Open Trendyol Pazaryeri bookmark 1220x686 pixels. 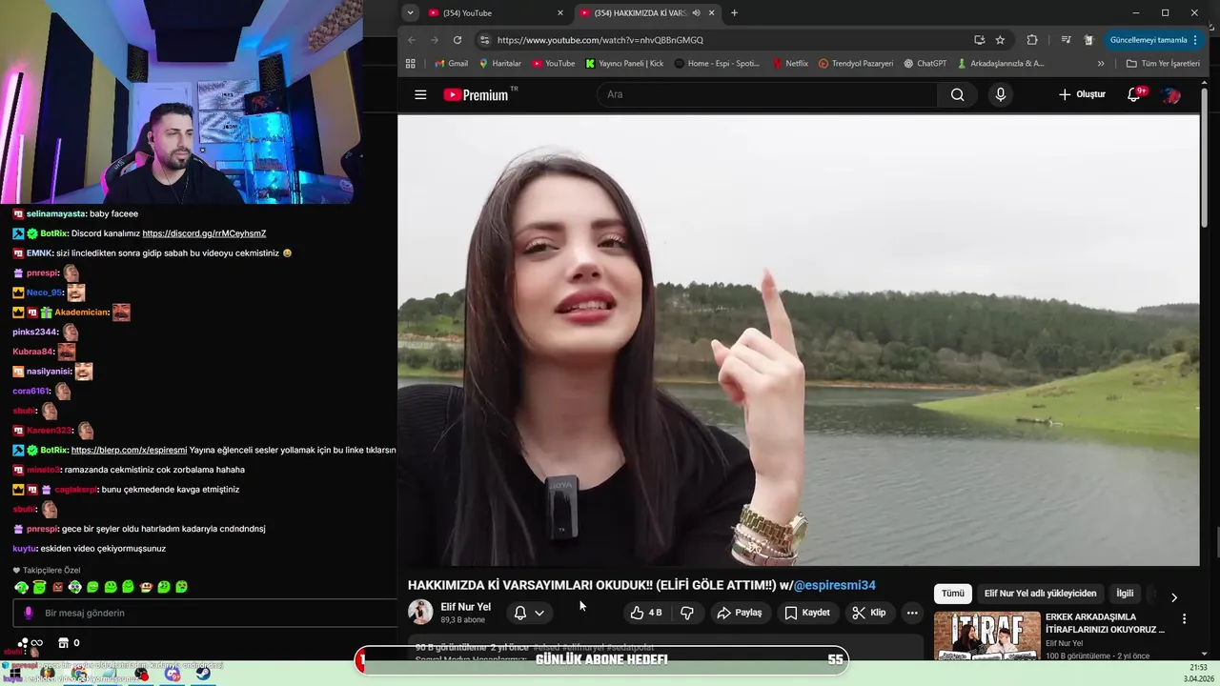point(856,64)
